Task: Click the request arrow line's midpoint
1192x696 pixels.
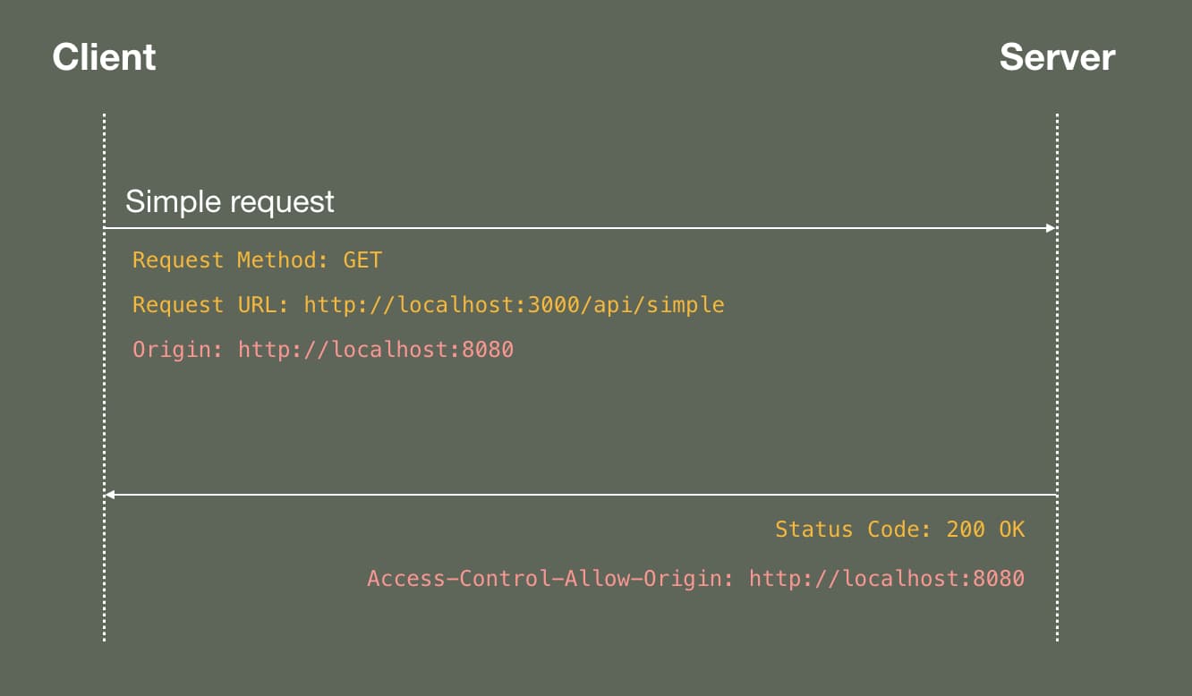Action: 580,228
